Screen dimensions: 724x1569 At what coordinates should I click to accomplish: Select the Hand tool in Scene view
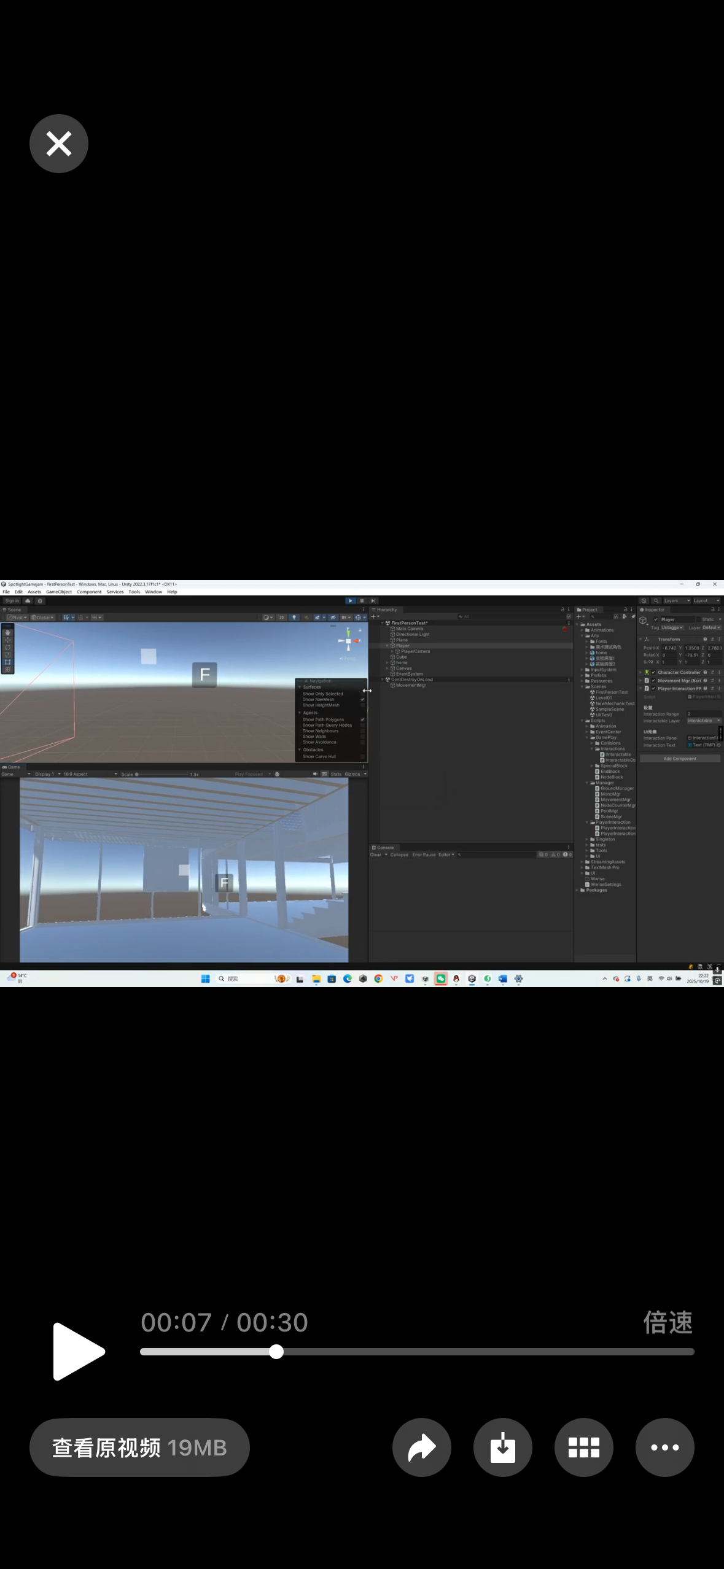[x=7, y=632]
